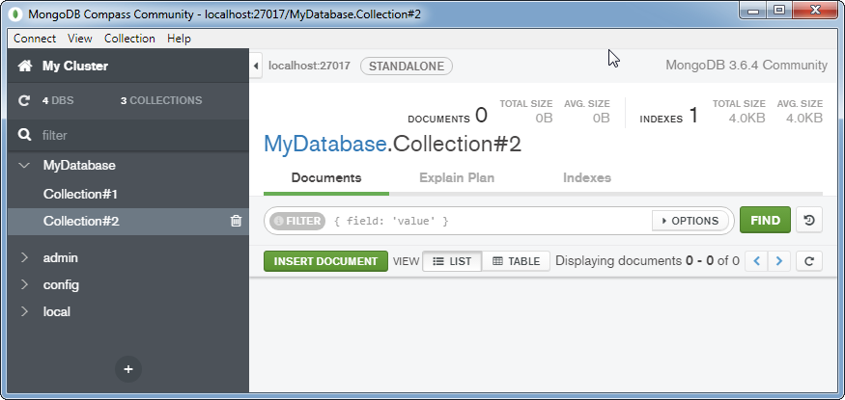Open the query history clock icon
The height and width of the screenshot is (400, 845).
pos(809,220)
